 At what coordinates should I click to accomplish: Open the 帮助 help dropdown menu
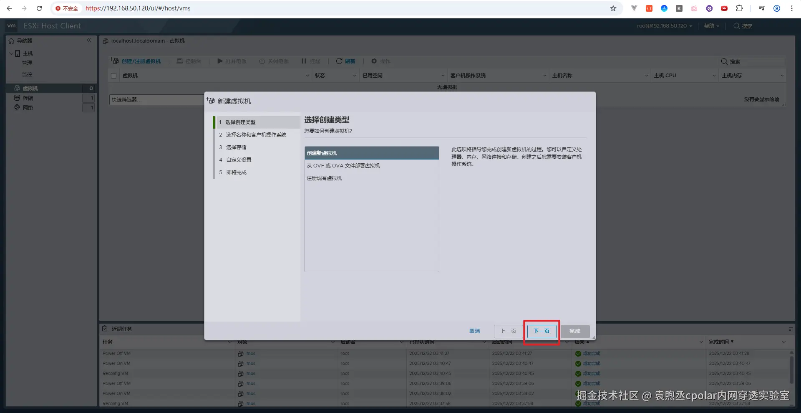[712, 26]
